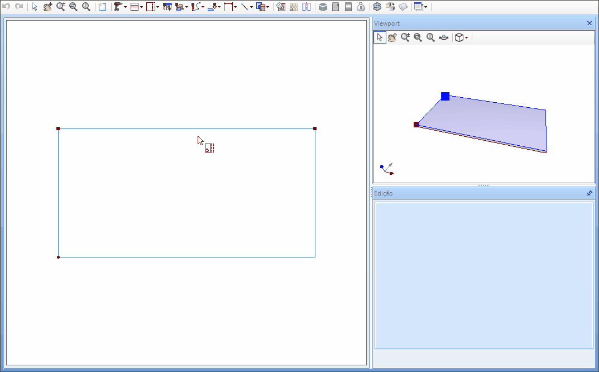599x372 pixels.
Task: Click the metallic material panel icon
Action: click(x=348, y=7)
